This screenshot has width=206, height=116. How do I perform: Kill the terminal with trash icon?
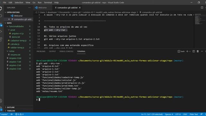click(198, 51)
